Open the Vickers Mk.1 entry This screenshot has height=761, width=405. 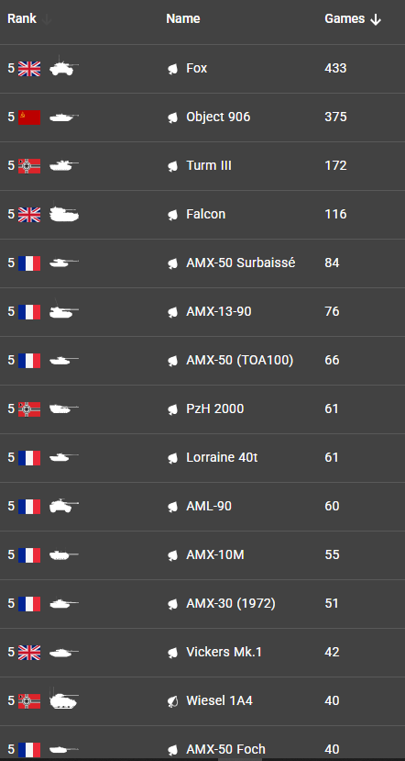[224, 652]
